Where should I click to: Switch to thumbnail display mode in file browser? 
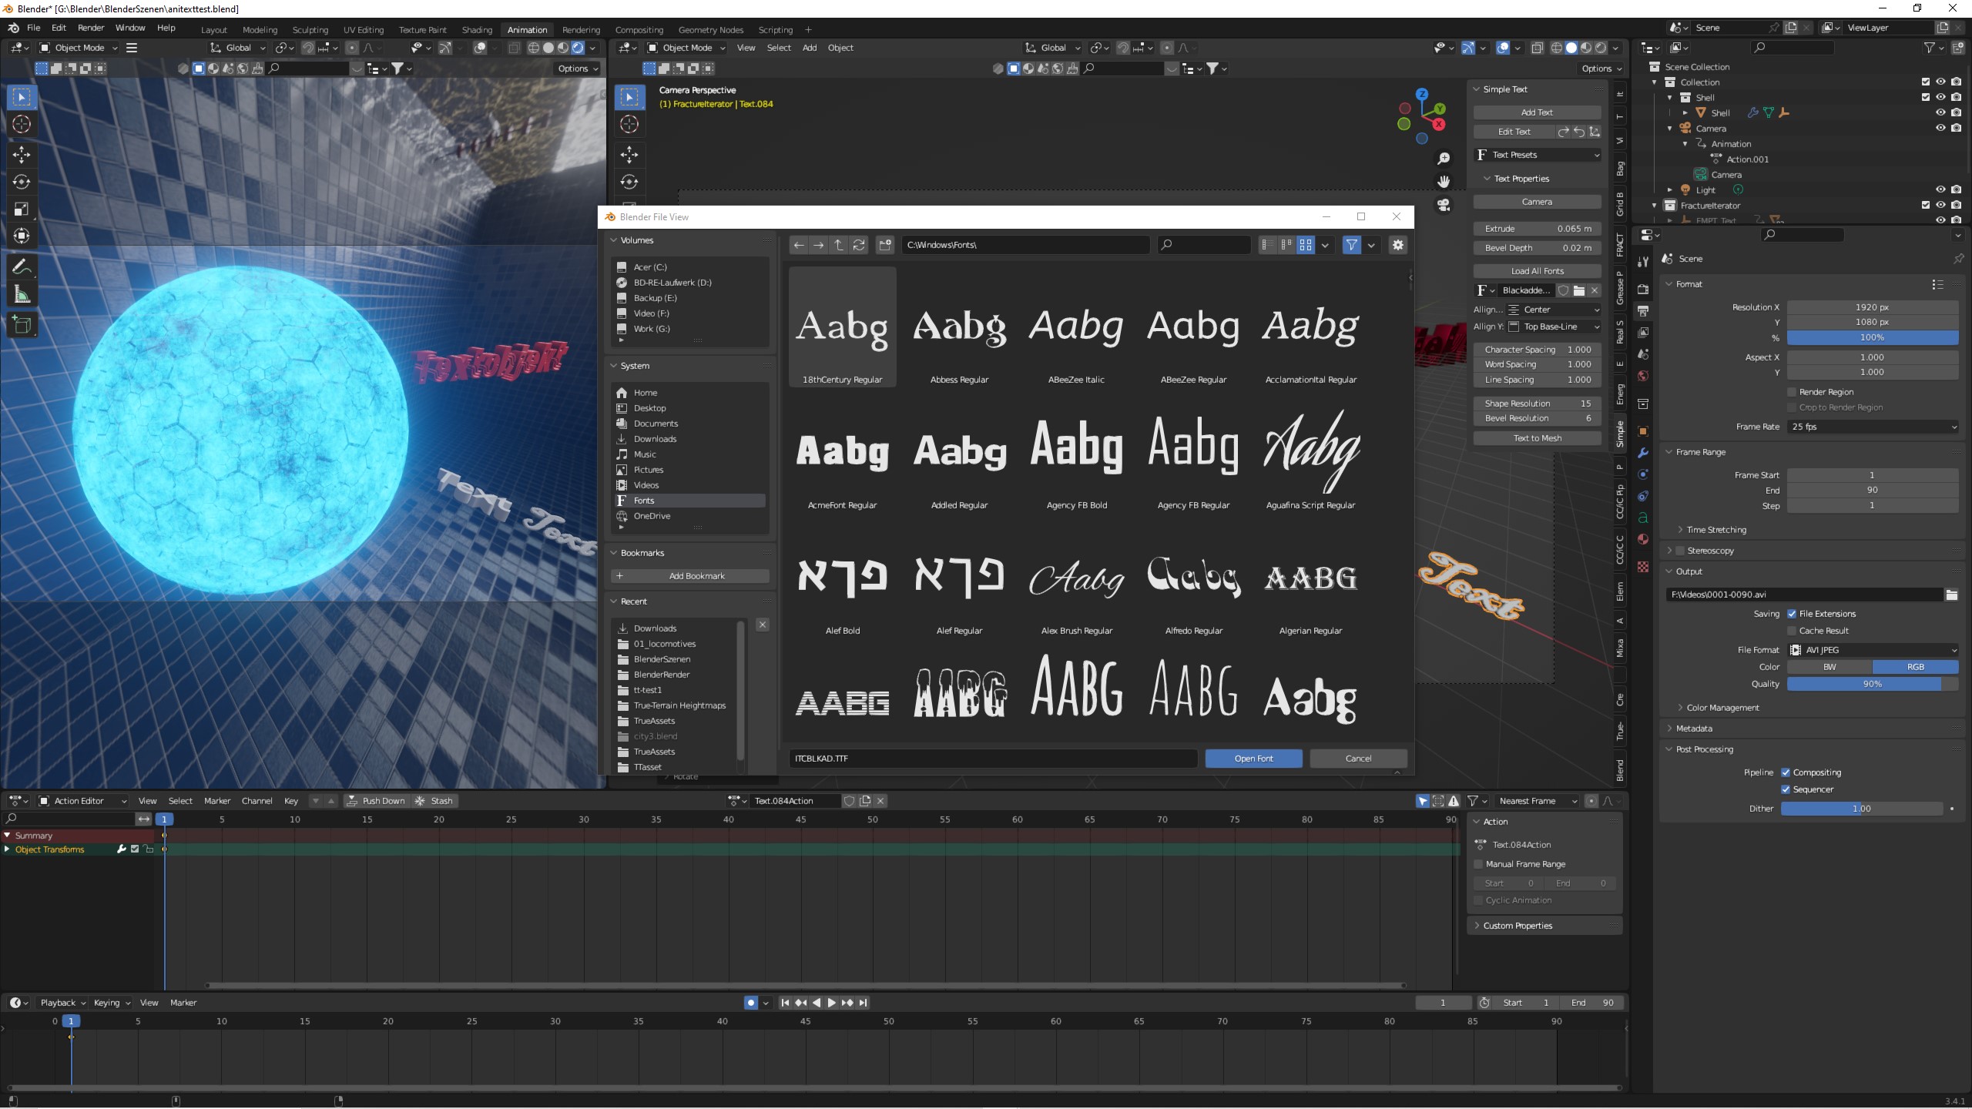pyautogui.click(x=1306, y=245)
